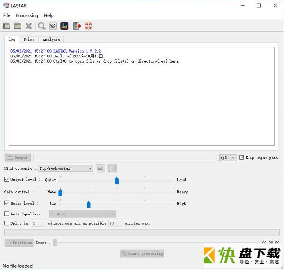
Task: Click the Output folder button
Action: point(18,158)
